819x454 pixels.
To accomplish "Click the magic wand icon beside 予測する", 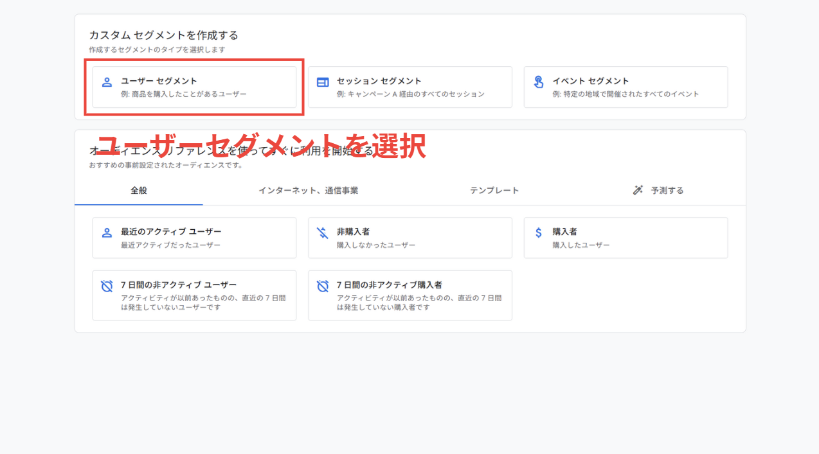I will 638,190.
